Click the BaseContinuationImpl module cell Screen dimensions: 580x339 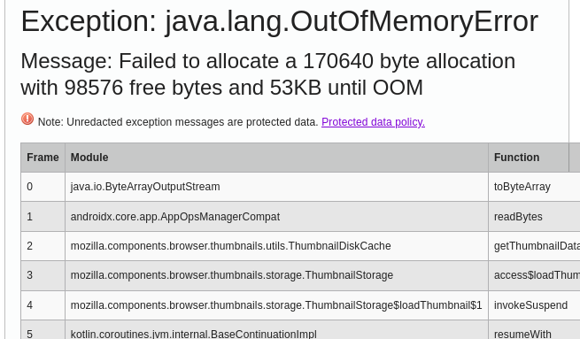(276, 330)
